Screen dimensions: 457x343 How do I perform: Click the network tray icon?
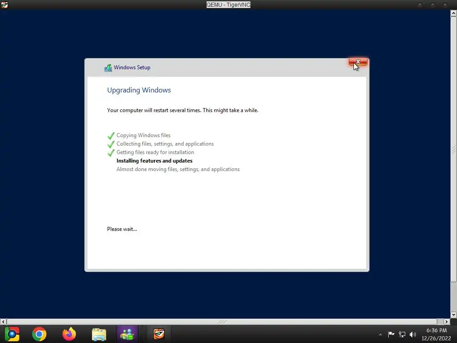[x=402, y=334]
